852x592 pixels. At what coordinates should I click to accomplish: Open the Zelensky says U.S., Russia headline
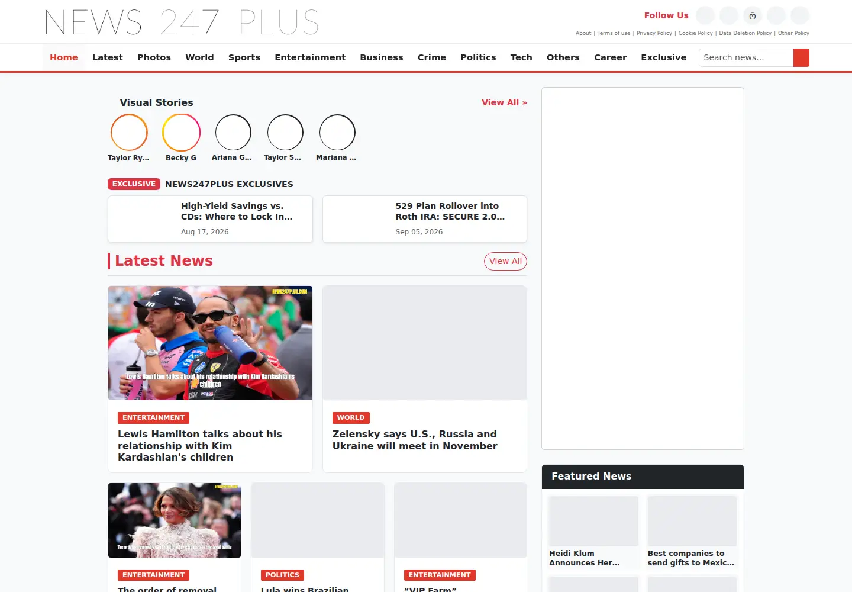click(415, 440)
